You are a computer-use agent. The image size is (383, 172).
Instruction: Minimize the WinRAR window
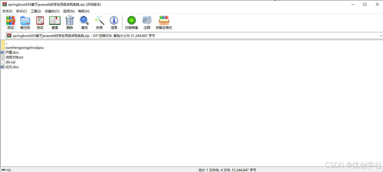tap(353, 4)
